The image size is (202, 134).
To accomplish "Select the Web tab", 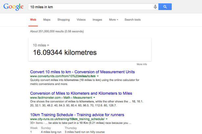I will pyautogui.click(x=33, y=20).
